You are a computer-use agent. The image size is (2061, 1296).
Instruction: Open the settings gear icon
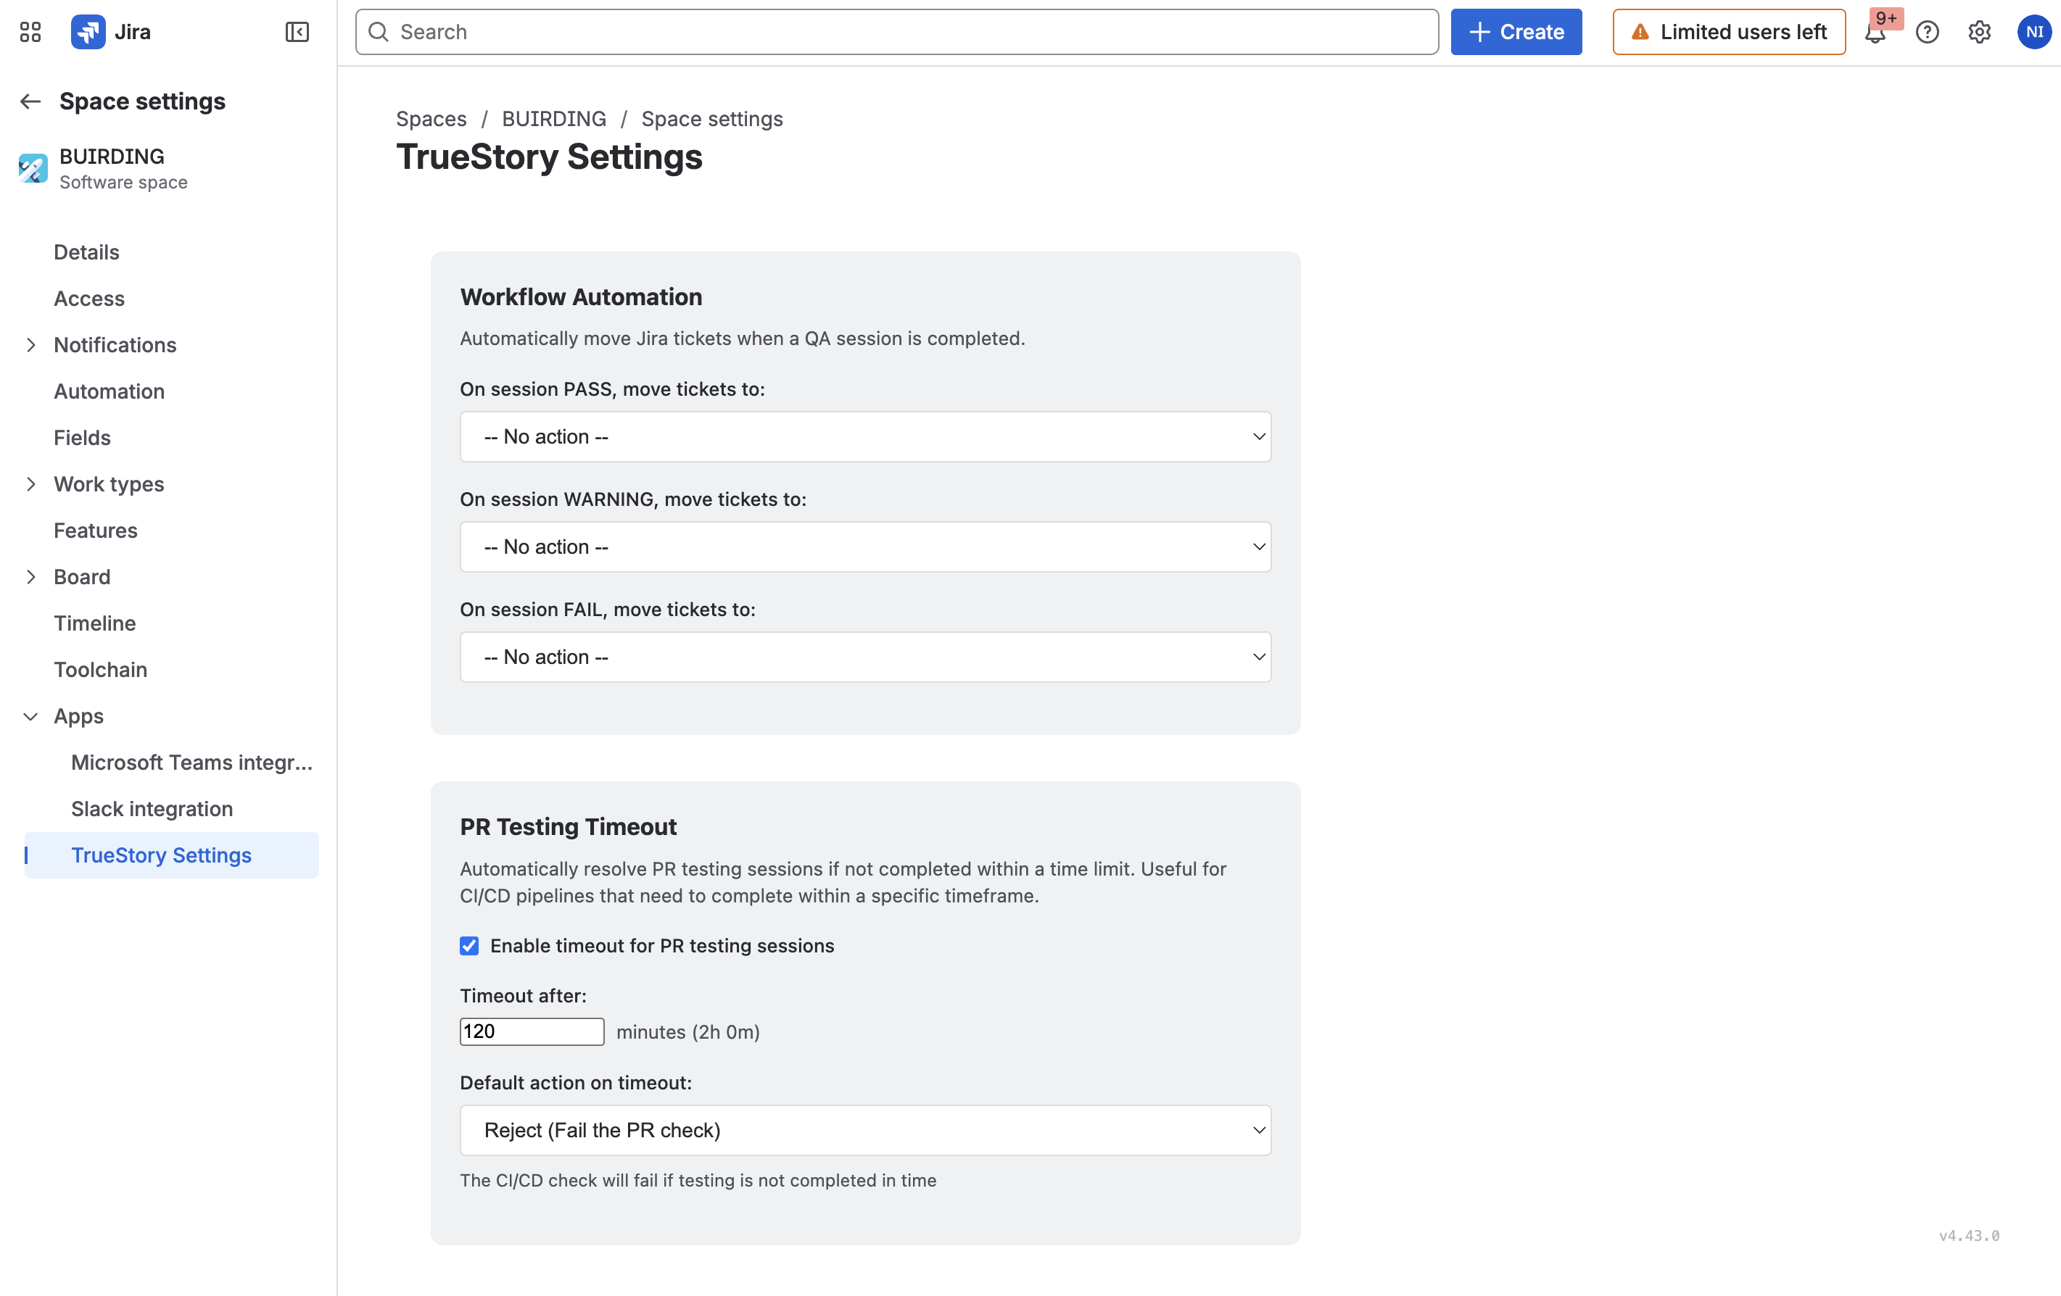tap(1979, 32)
